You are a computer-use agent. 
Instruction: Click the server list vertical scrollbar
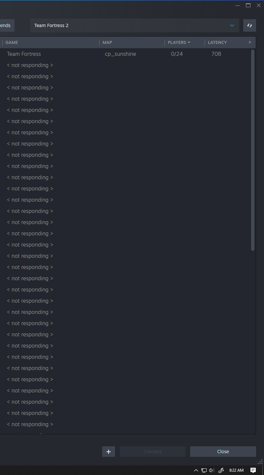click(253, 150)
